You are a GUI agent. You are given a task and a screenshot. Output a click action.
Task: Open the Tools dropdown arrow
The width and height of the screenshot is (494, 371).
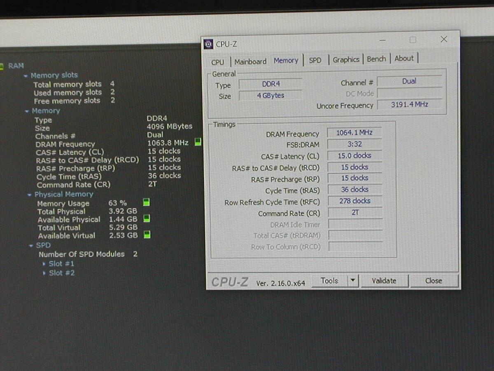coord(353,281)
